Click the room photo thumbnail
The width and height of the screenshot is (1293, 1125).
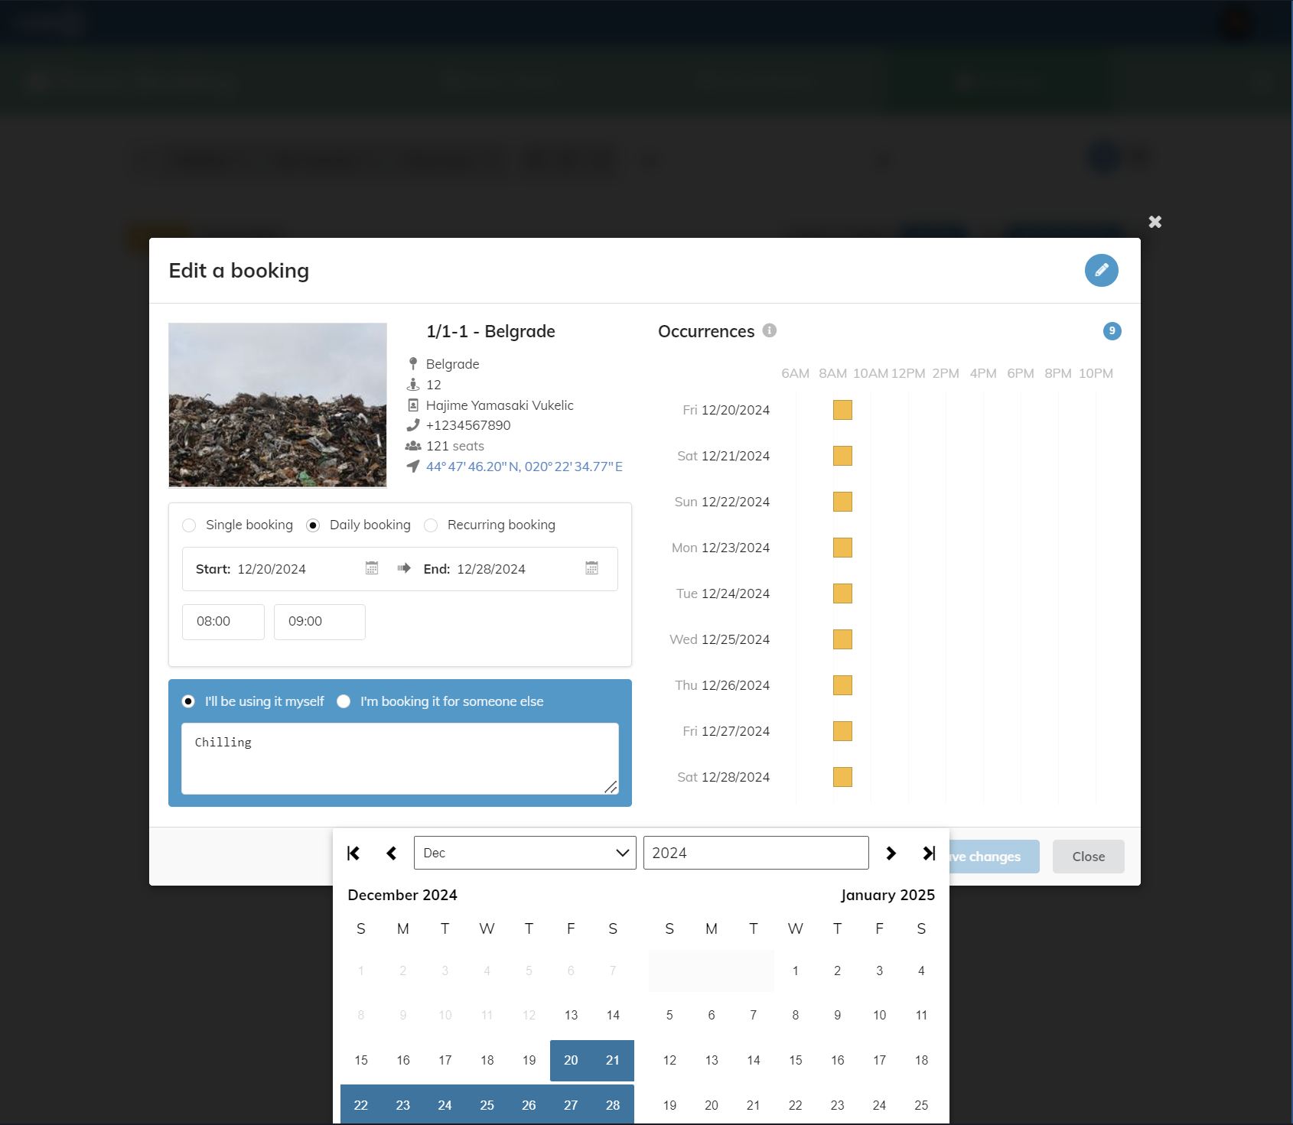tap(278, 405)
